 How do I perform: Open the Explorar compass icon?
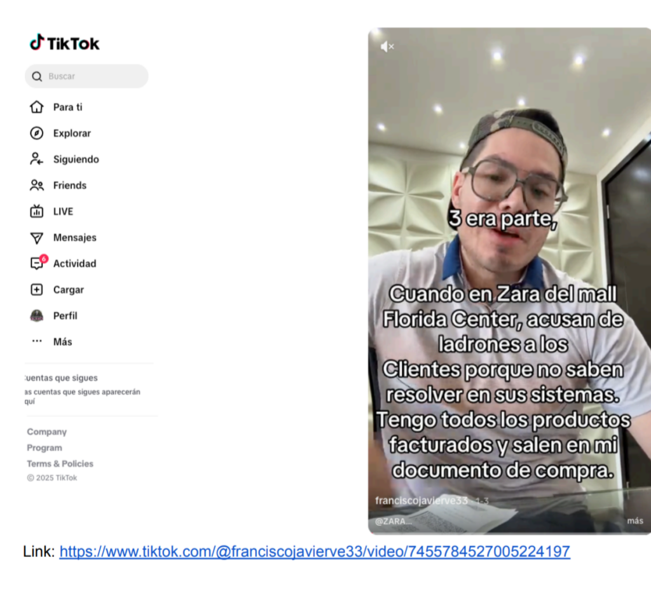click(37, 133)
